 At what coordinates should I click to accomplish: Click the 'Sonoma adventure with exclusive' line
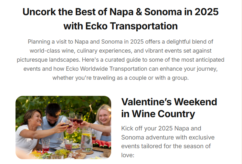pyautogui.click(x=168, y=137)
